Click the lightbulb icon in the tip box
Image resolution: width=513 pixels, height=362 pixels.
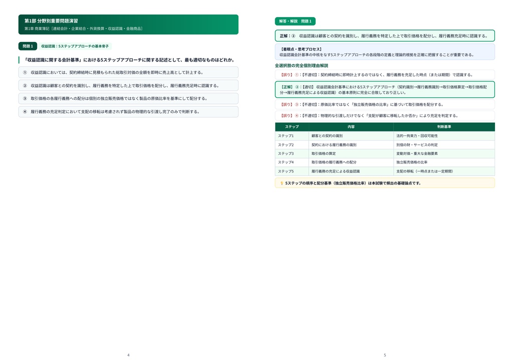pos(282,183)
